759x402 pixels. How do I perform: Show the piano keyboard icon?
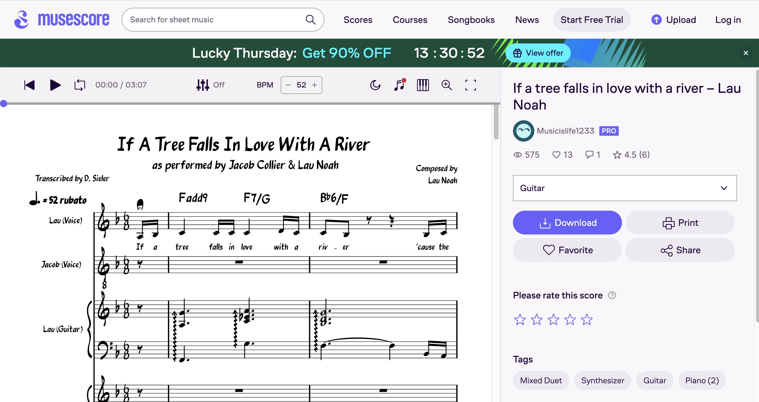point(423,85)
